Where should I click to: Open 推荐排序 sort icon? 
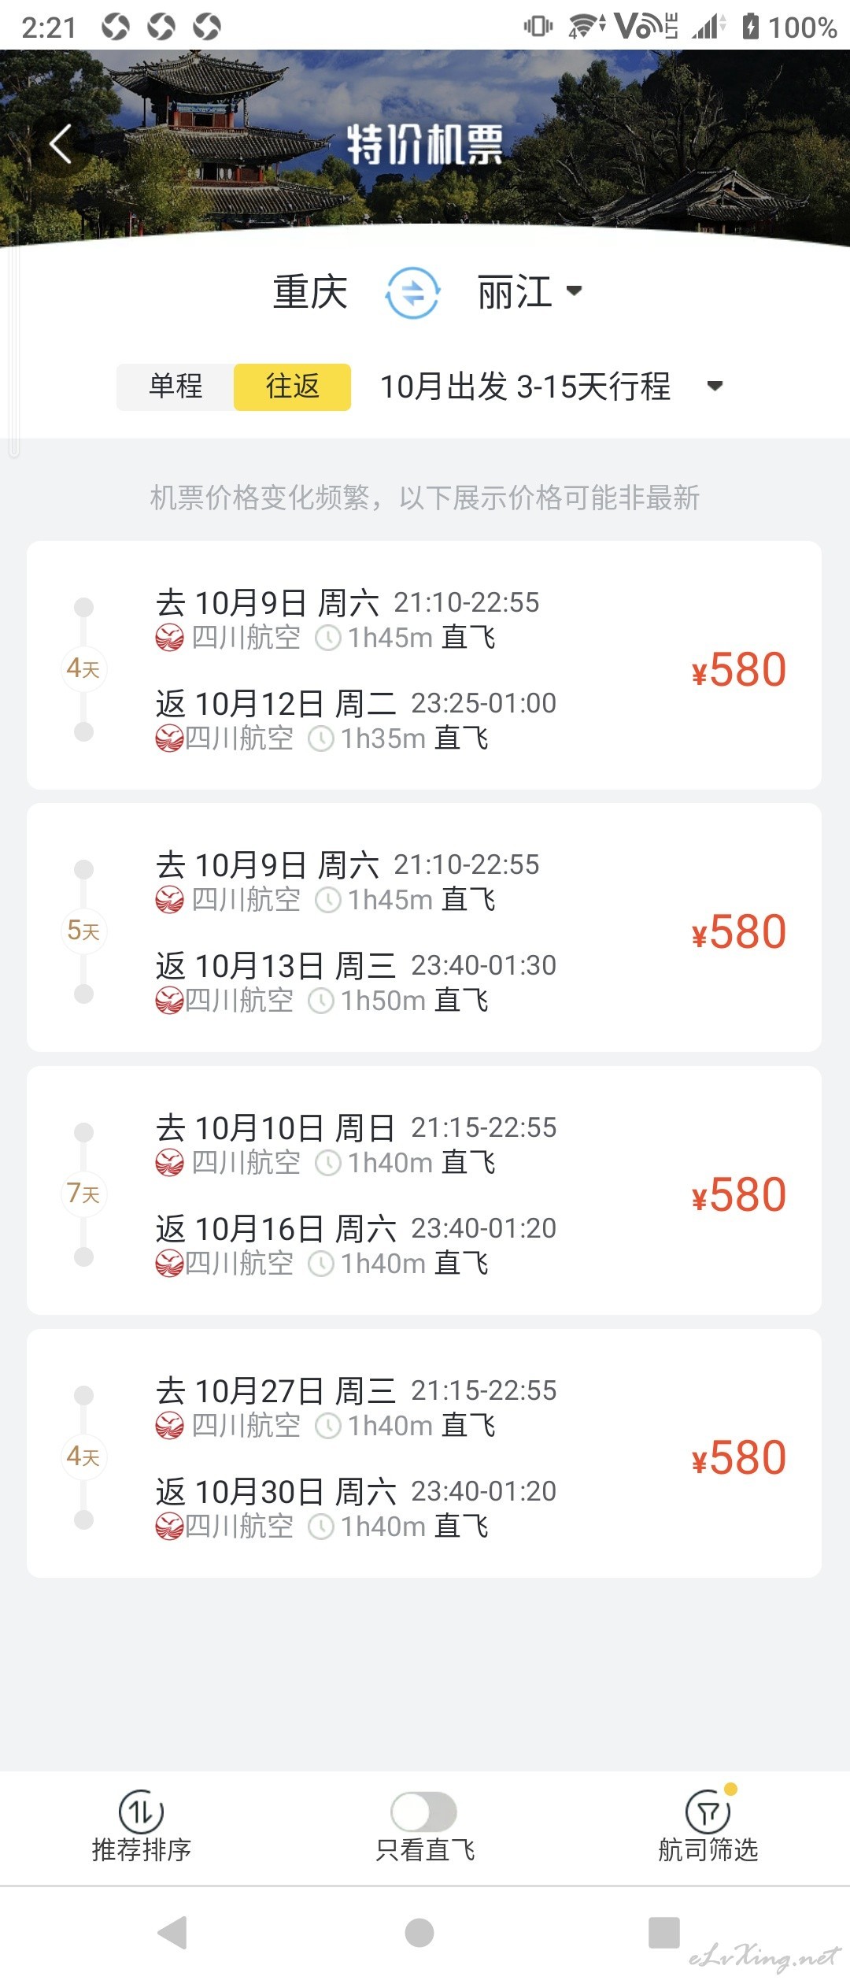pyautogui.click(x=142, y=1812)
